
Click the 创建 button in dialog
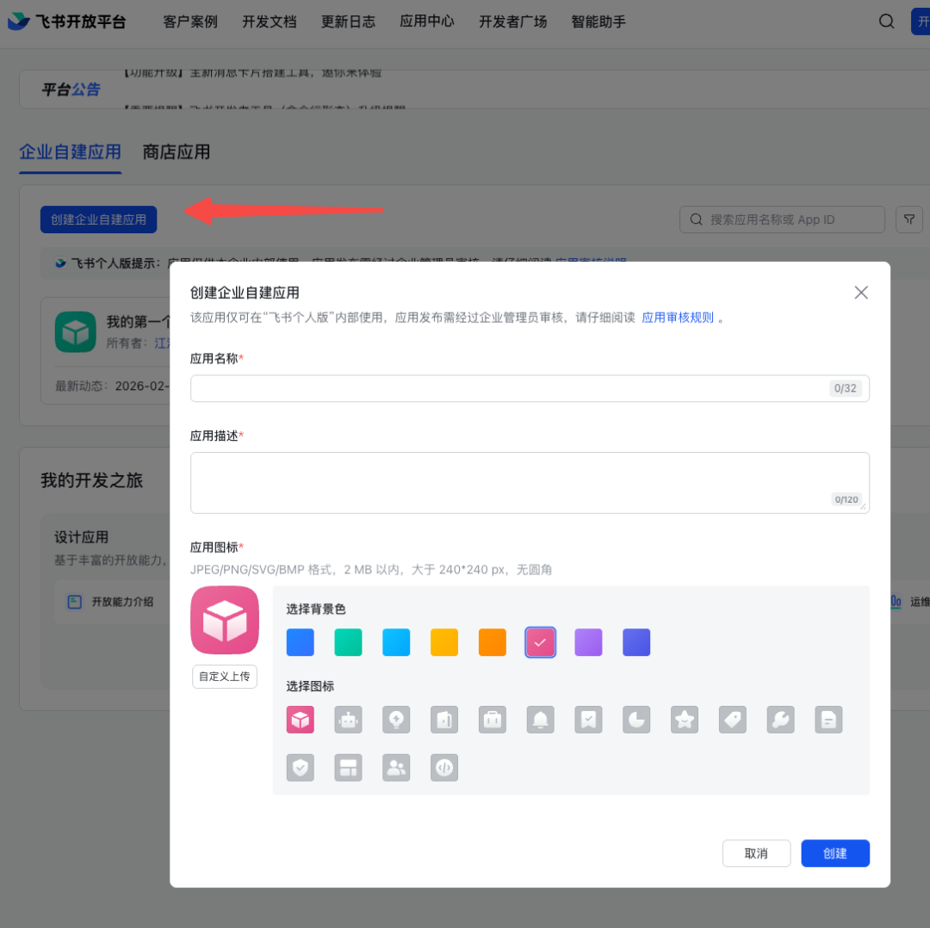835,853
